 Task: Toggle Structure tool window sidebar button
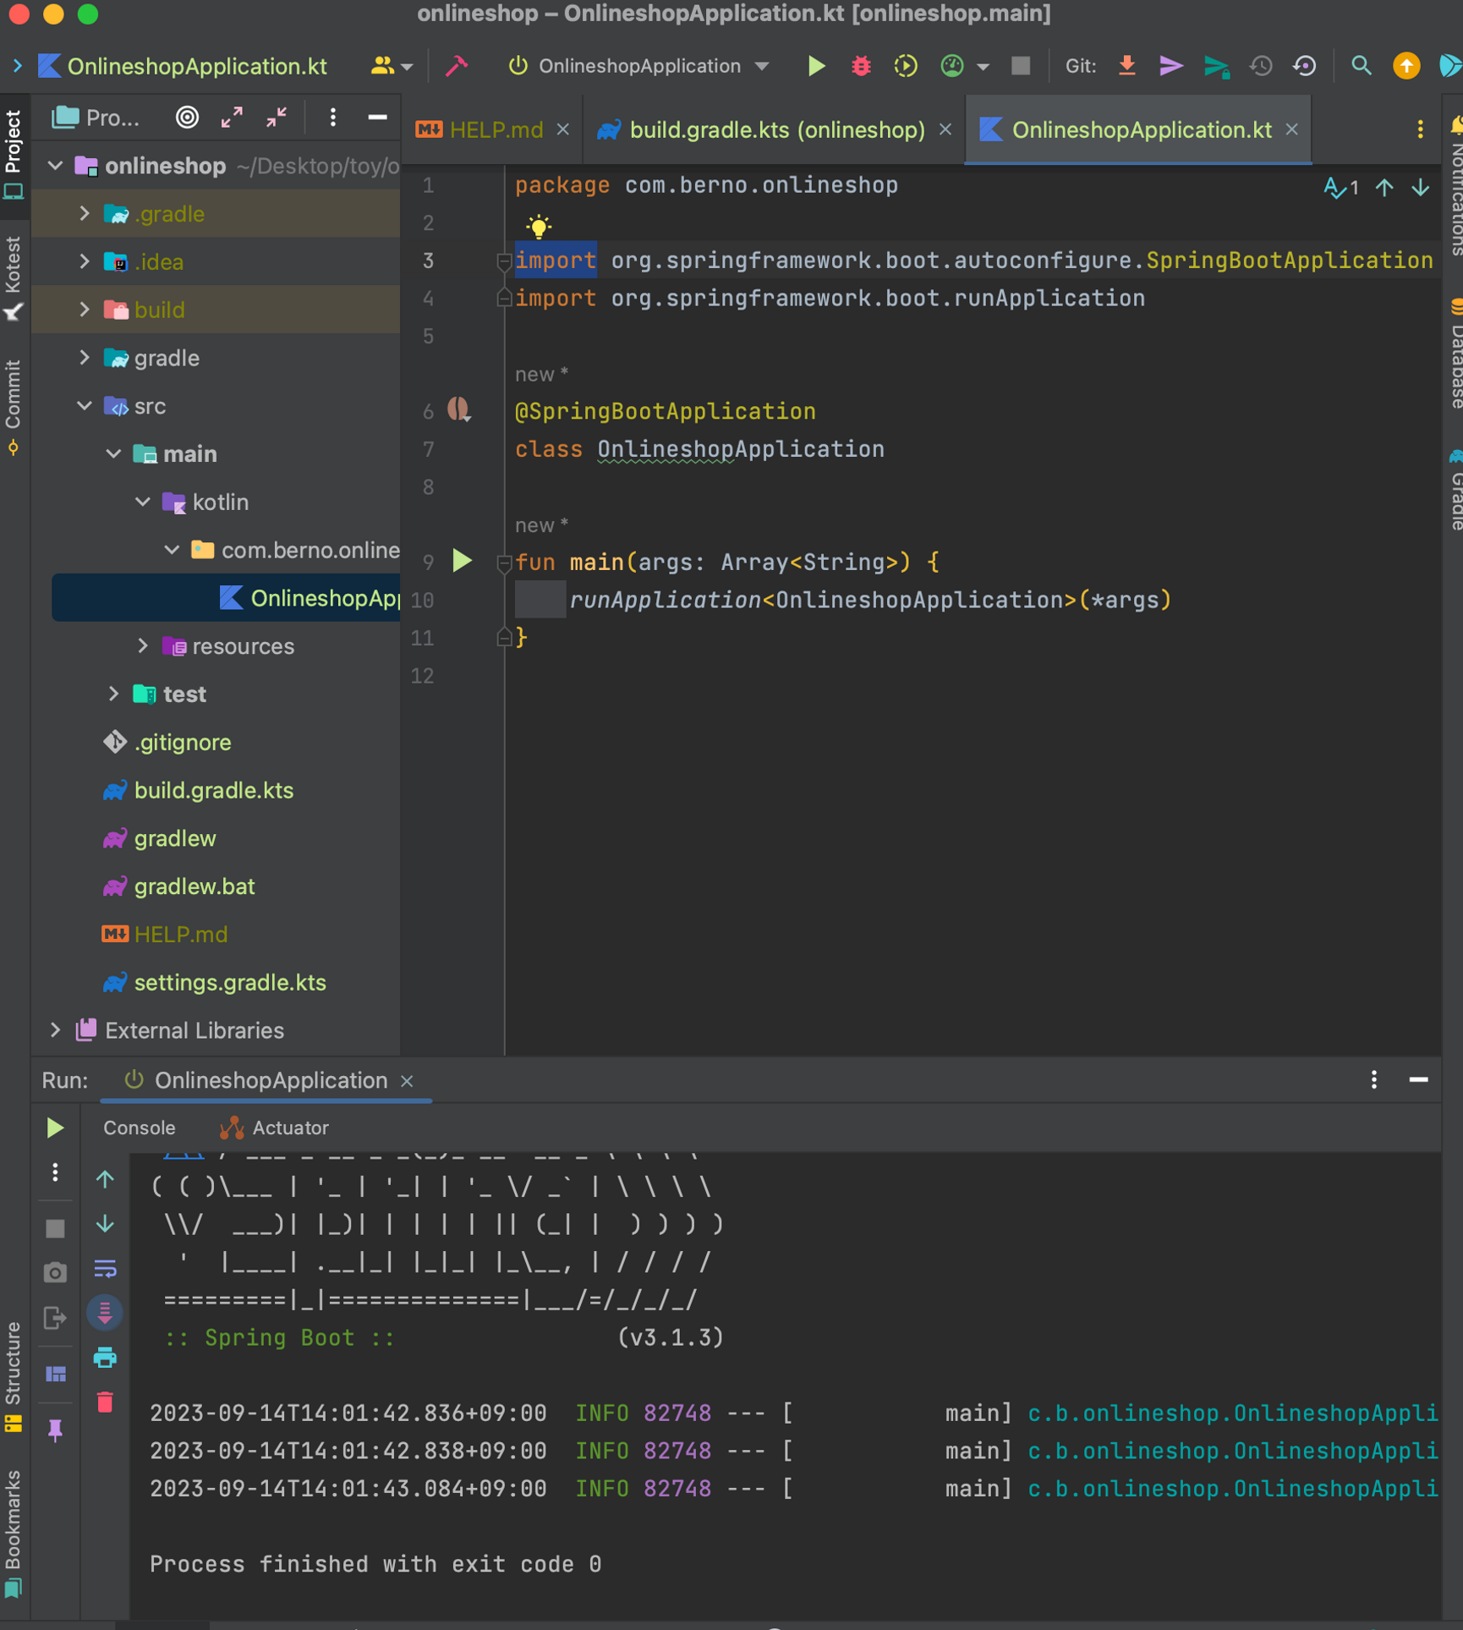click(x=14, y=1377)
